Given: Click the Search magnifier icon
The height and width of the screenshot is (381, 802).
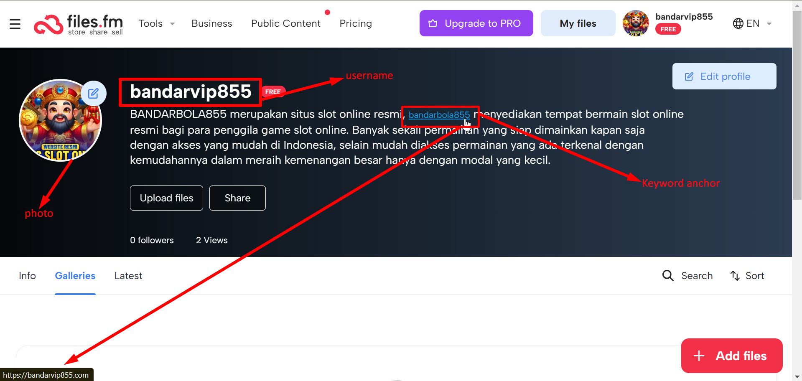Looking at the screenshot, I should tap(668, 276).
